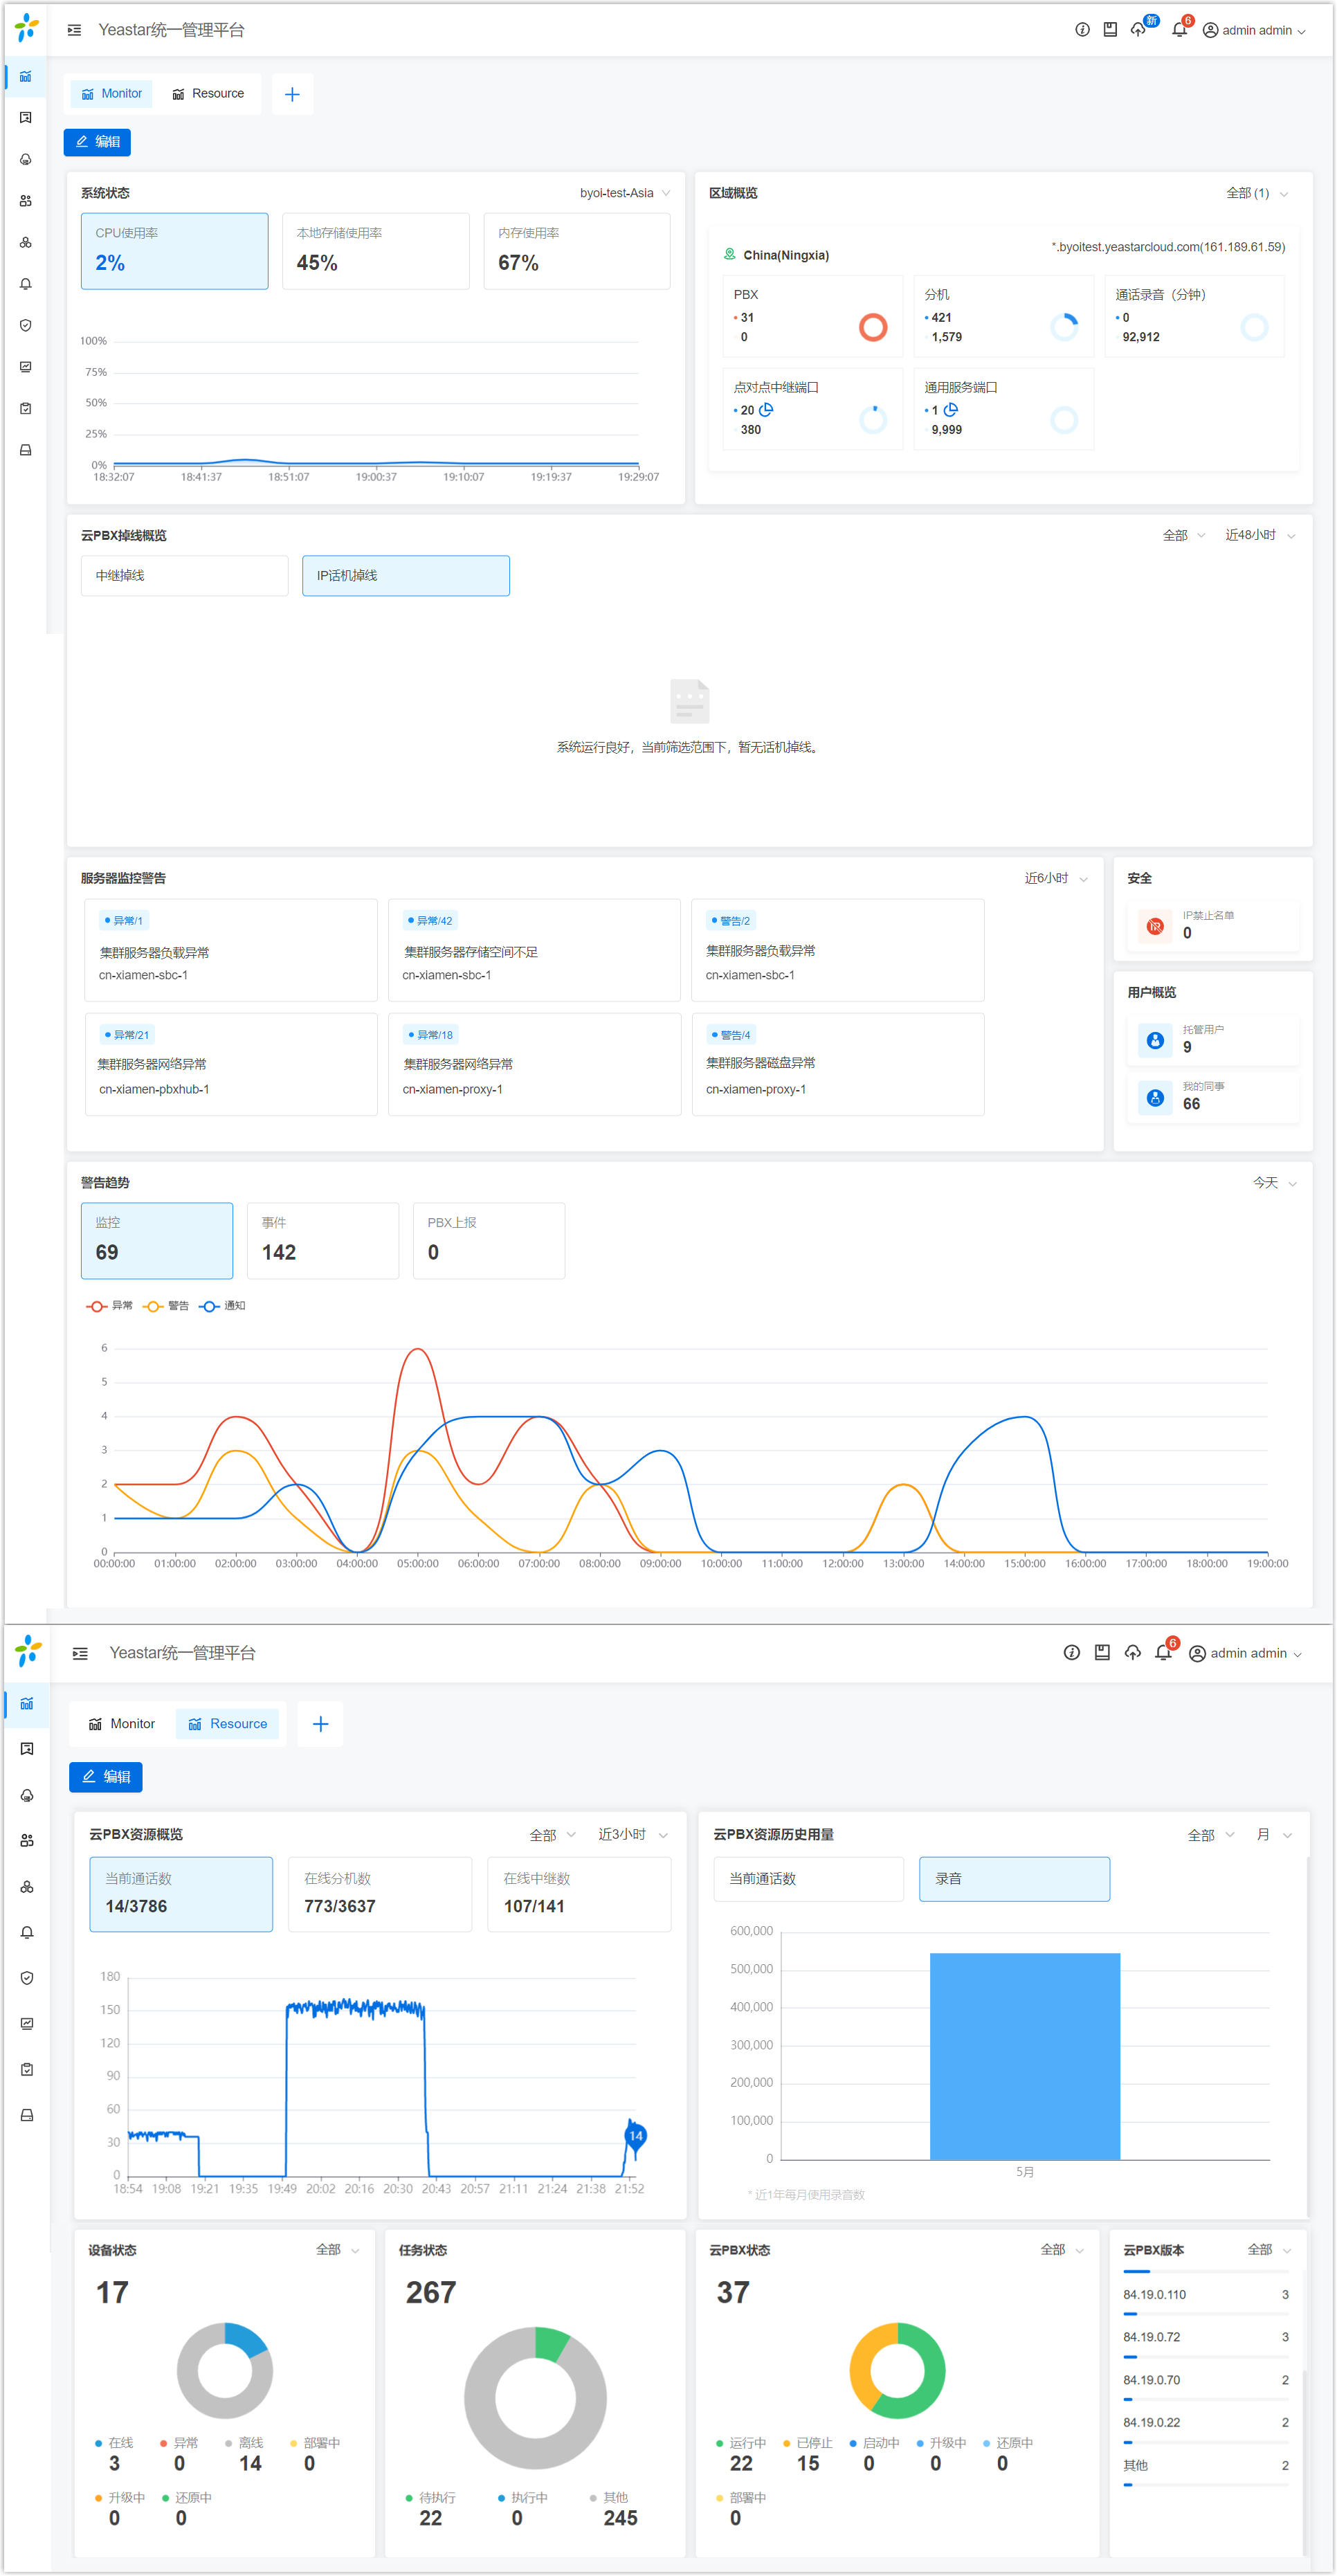1337x2576 pixels.
Task: Click the document bookmark icon in header
Action: point(1110,30)
